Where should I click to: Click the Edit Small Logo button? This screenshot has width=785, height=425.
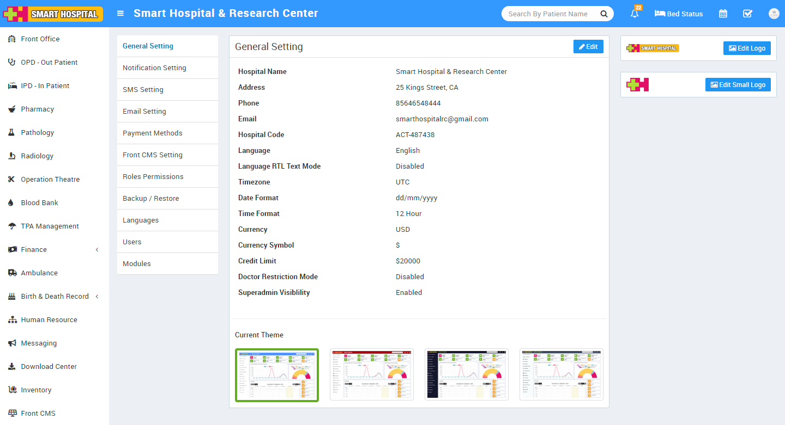tap(738, 85)
